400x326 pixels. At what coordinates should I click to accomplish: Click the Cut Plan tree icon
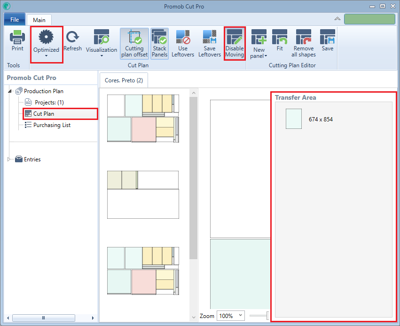click(x=28, y=113)
